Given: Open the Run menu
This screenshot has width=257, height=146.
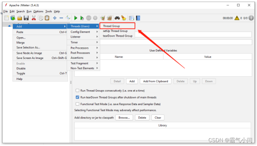Looking at the screenshot, I should tap(29, 12).
